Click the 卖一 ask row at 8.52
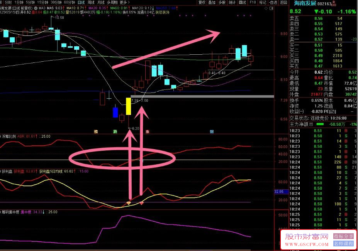 tap(323, 39)
